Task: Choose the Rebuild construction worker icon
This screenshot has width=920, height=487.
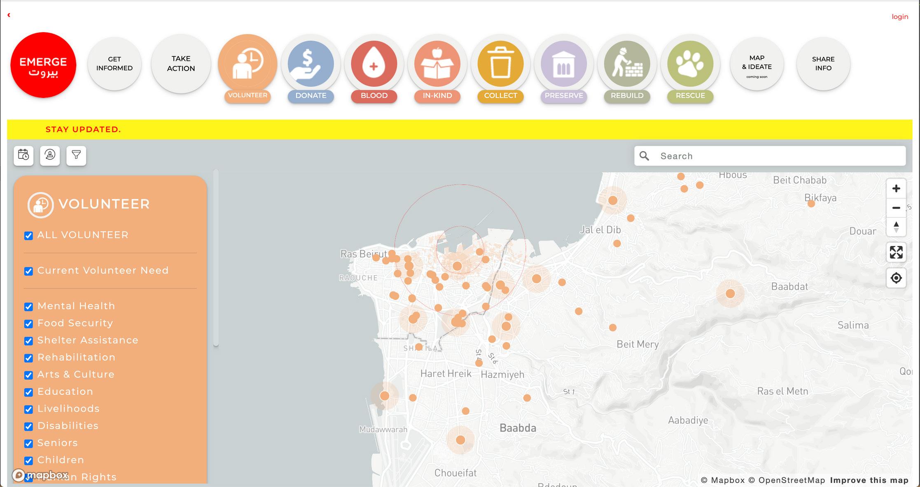Action: point(627,64)
